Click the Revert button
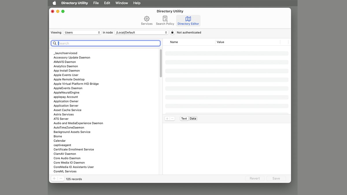Screen dimensions: 347x195 click(x=255, y=179)
